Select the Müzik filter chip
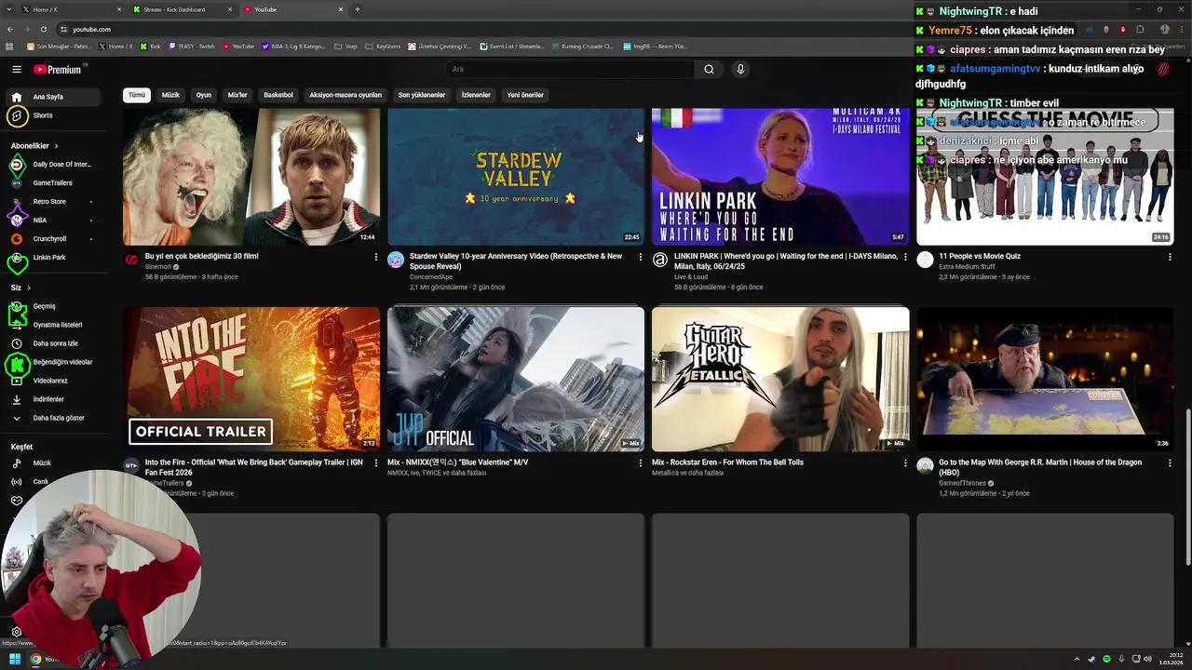The width and height of the screenshot is (1192, 670). tap(170, 95)
